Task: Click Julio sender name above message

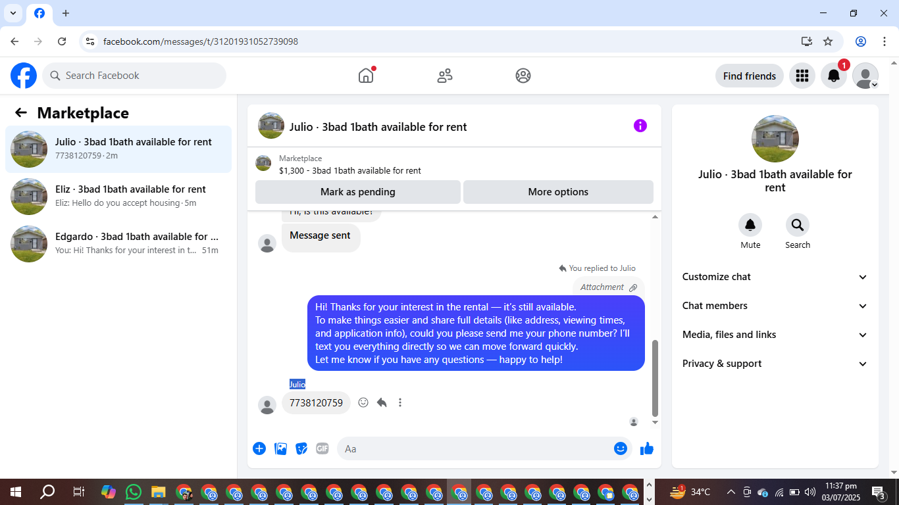Action: [297, 384]
